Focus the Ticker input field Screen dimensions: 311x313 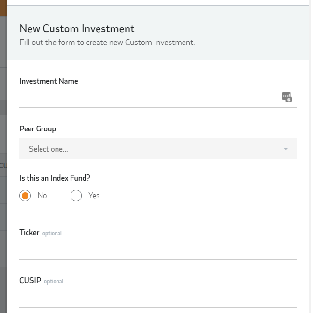coord(158,250)
